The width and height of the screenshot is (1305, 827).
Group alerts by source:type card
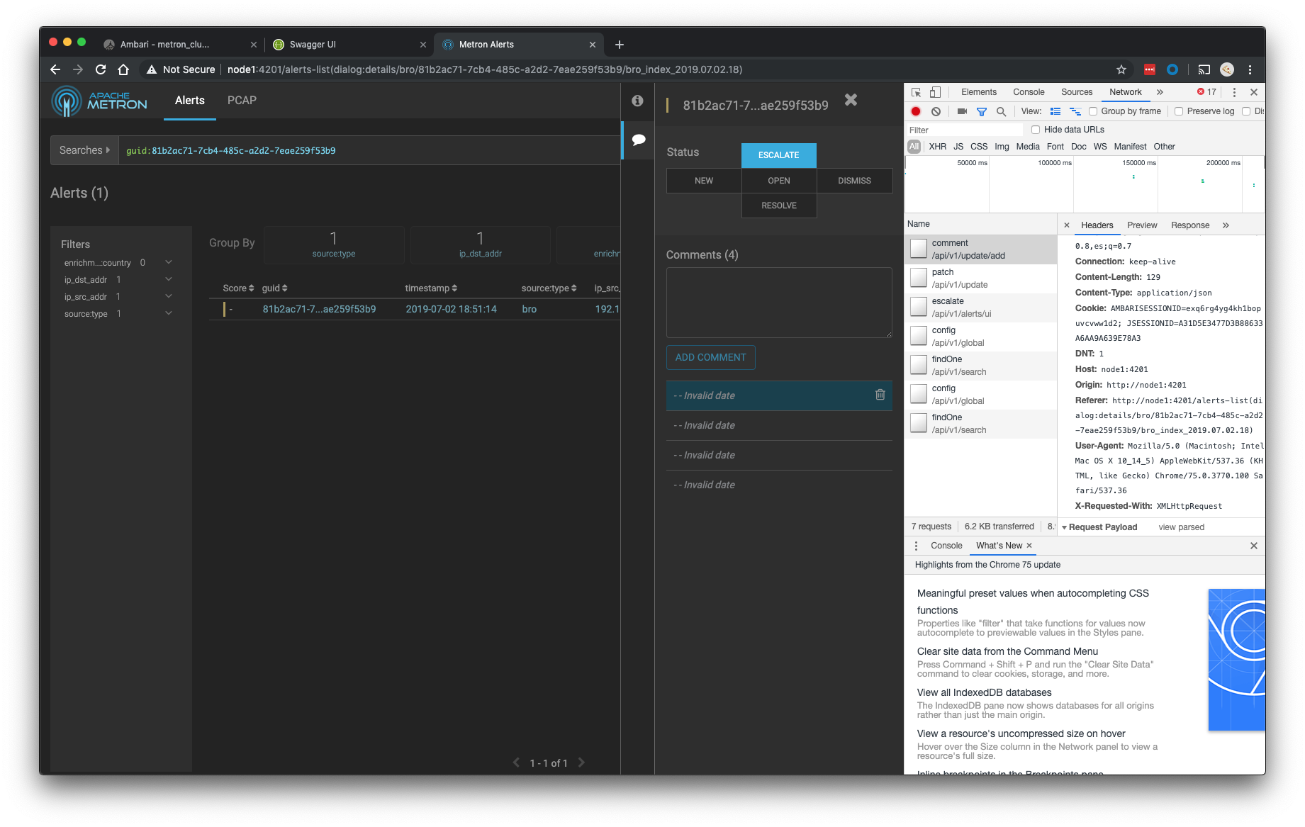tap(333, 244)
